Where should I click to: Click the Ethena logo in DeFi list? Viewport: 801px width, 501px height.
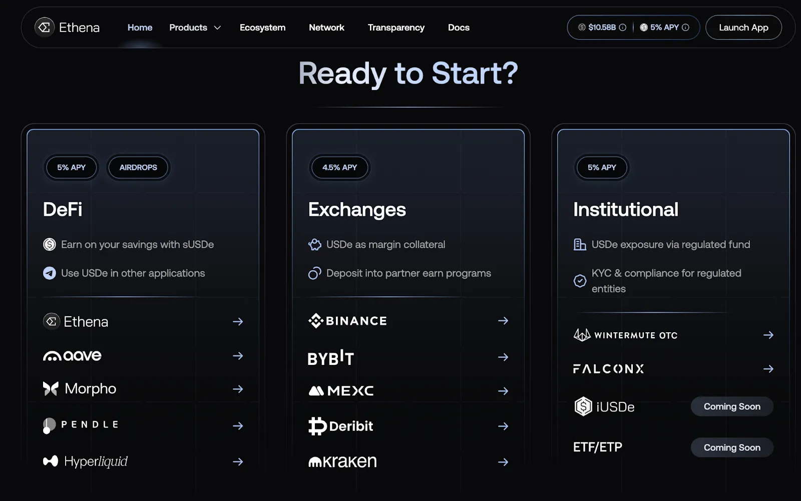tap(76, 321)
